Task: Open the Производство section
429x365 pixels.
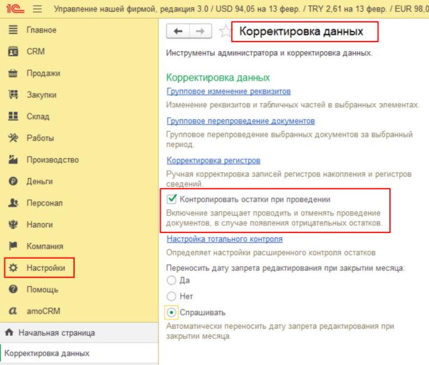Action: point(53,160)
